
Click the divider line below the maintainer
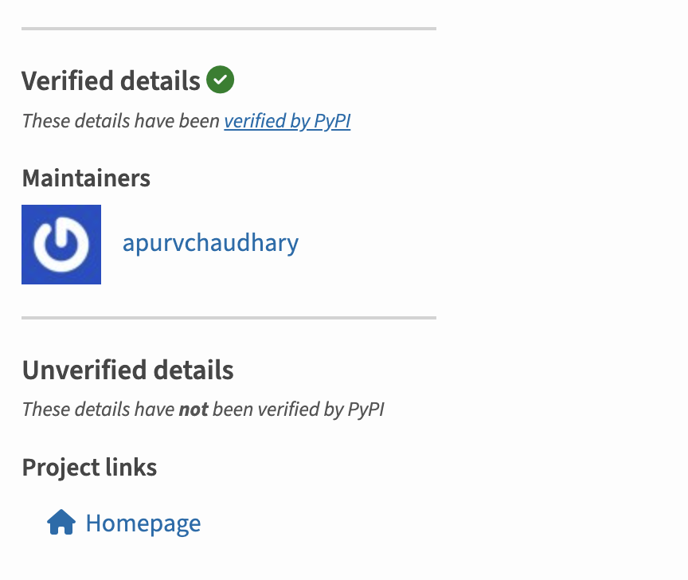click(x=229, y=318)
